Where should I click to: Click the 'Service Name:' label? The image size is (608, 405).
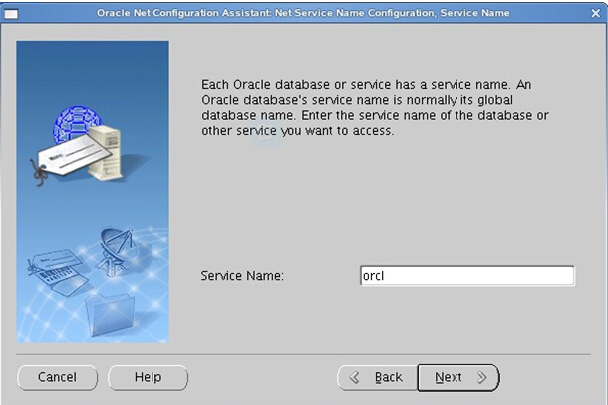242,276
